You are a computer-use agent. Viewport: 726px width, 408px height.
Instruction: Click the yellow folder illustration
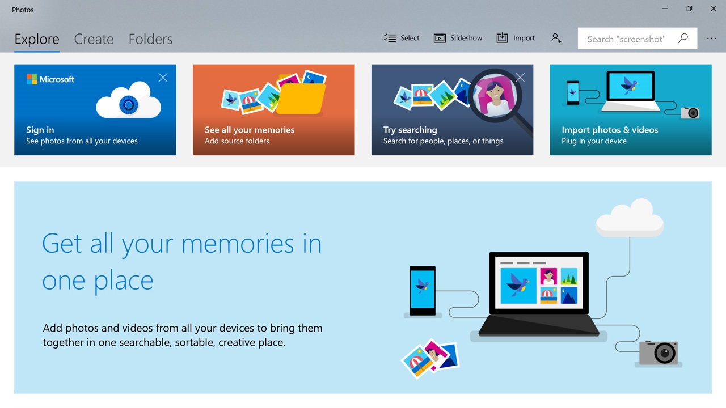pyautogui.click(x=301, y=97)
